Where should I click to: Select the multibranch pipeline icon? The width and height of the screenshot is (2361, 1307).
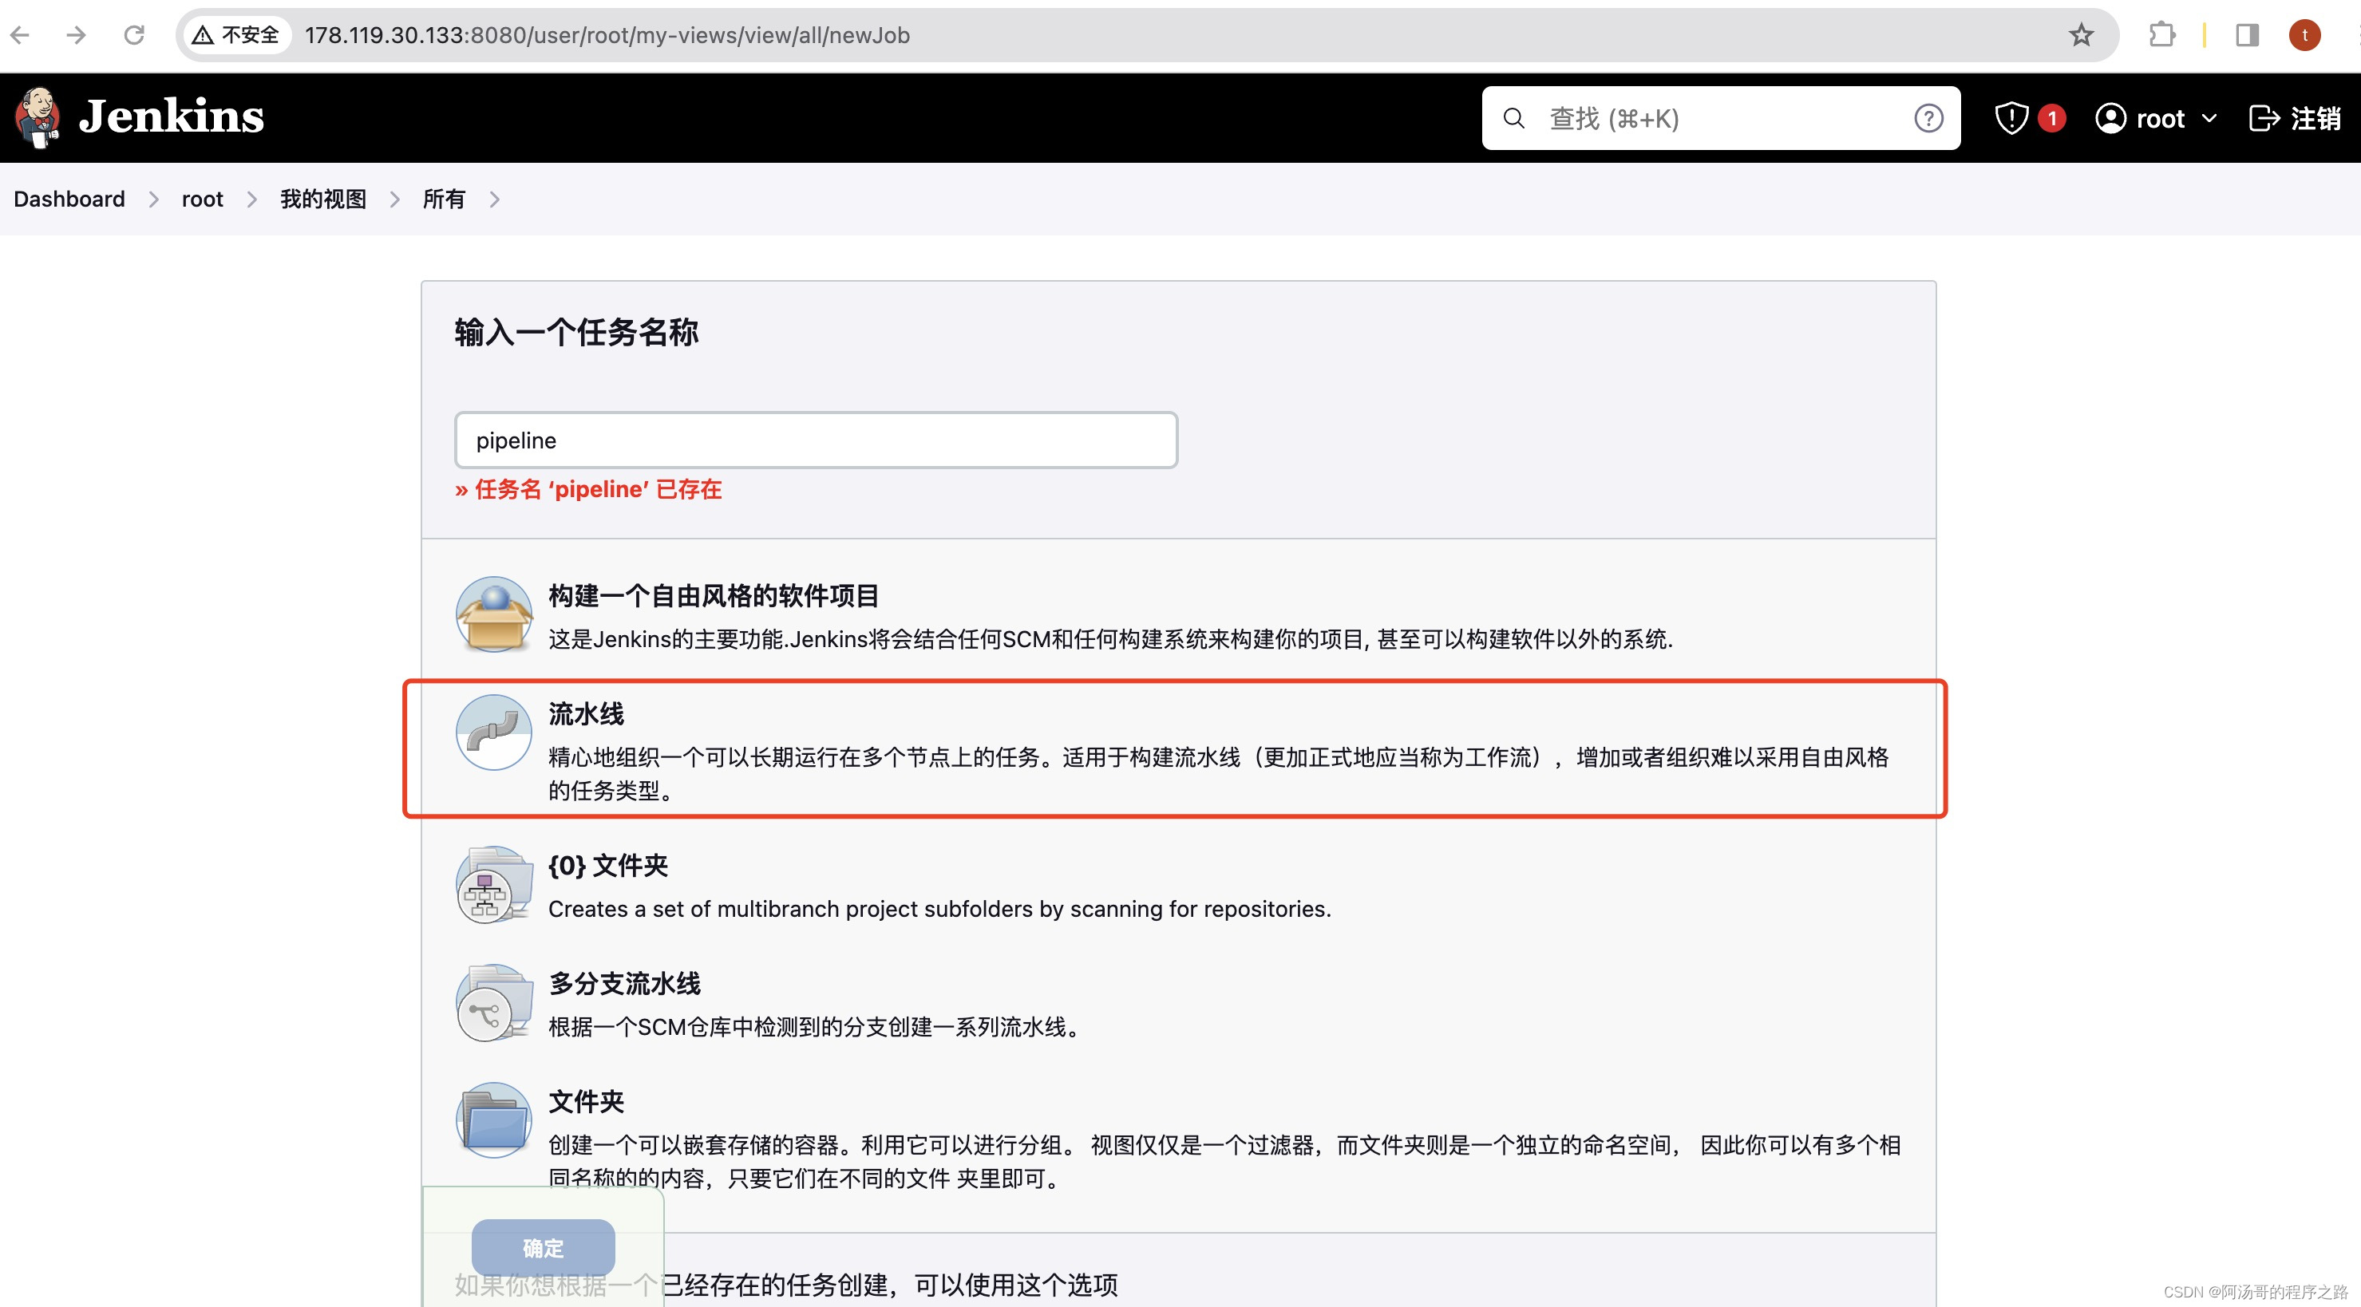[494, 1003]
